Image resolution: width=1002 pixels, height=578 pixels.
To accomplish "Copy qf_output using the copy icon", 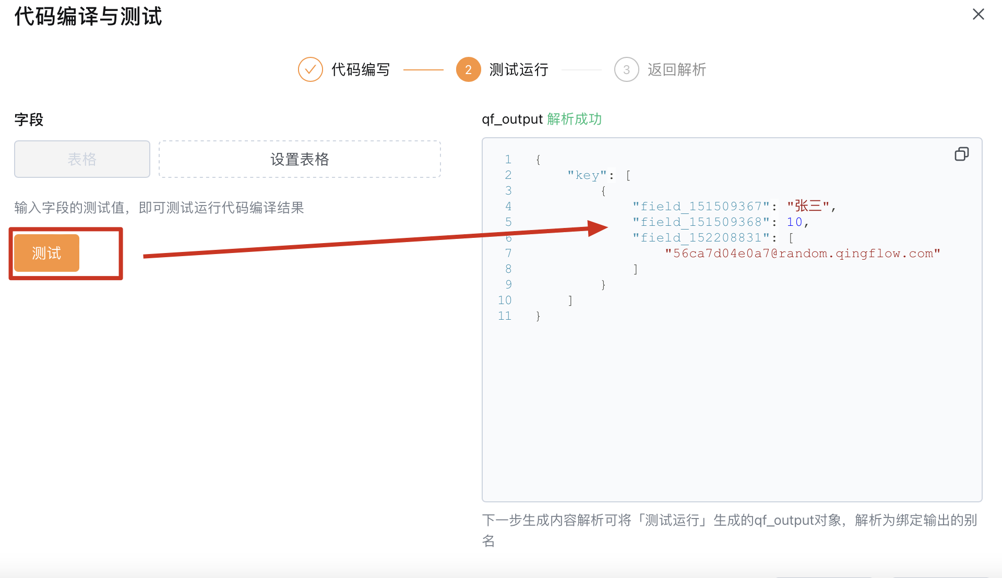I will coord(962,154).
